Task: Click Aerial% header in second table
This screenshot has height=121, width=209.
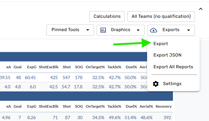Action: point(146,106)
